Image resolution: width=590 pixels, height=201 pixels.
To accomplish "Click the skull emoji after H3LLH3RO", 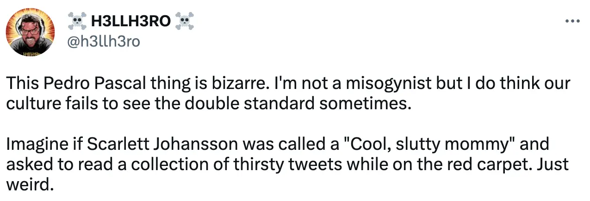I will click(x=185, y=21).
